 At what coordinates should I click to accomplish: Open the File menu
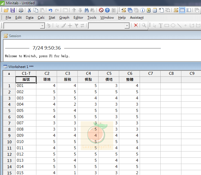point(8,18)
